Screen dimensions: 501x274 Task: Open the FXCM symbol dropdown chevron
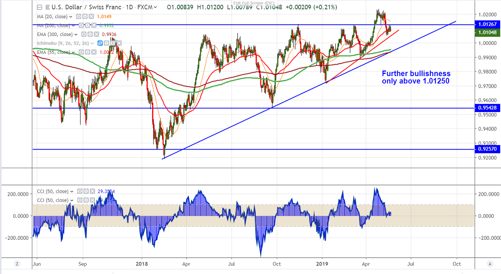click(x=155, y=7)
